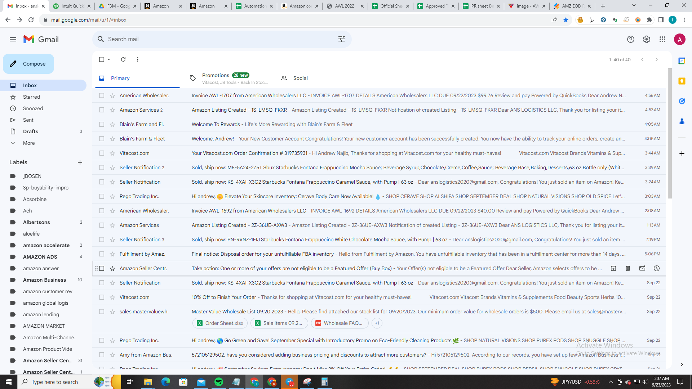Image resolution: width=692 pixels, height=389 pixels.
Task: Open Google Tasks side panel
Action: 682,101
